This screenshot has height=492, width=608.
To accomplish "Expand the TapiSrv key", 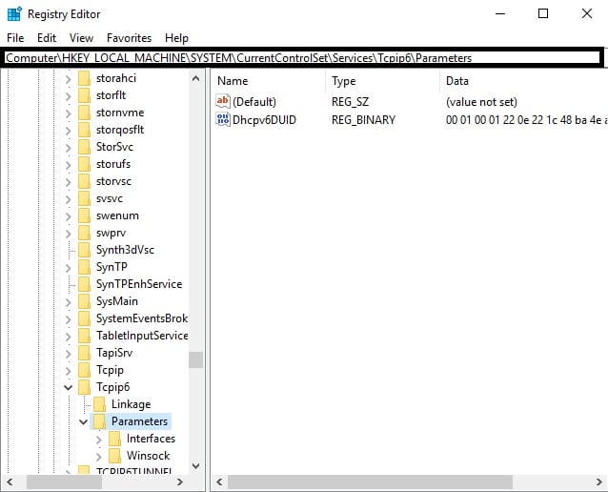I will [x=69, y=354].
